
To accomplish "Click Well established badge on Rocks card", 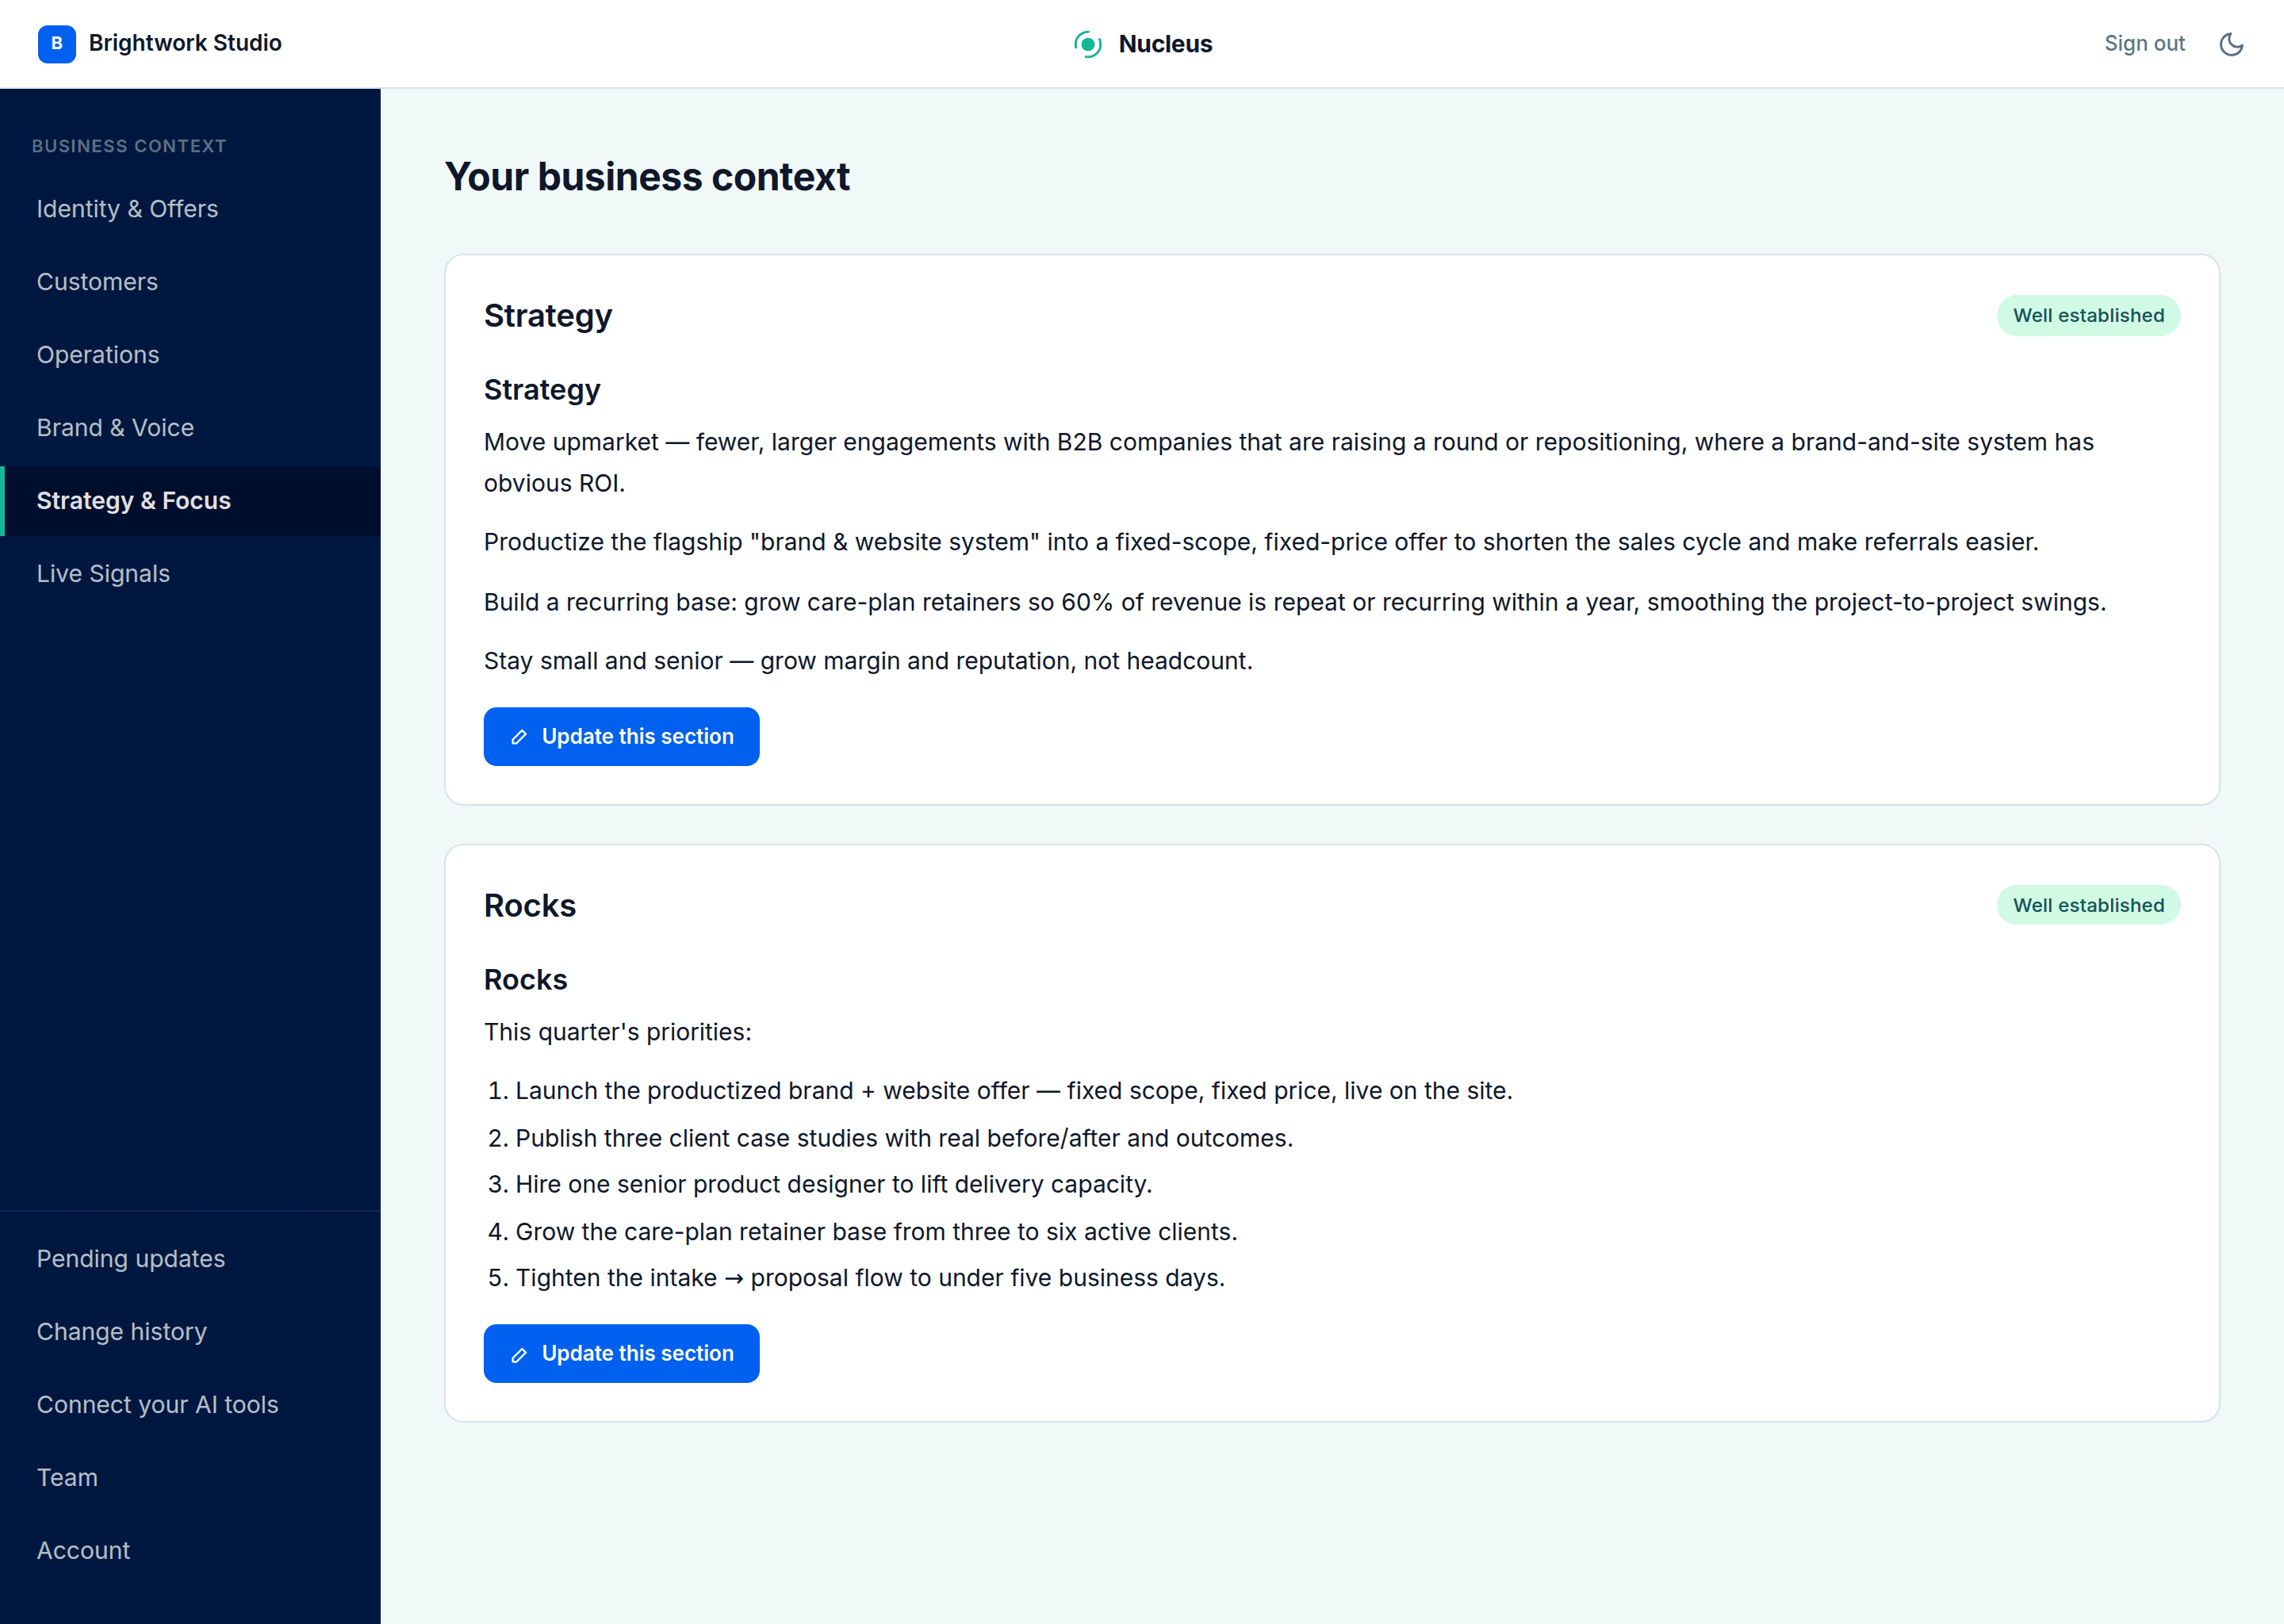I will tap(2088, 906).
